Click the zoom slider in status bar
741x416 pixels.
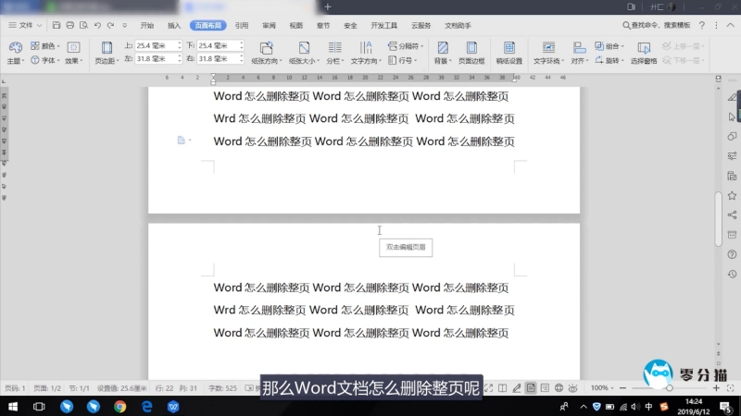tap(669, 387)
